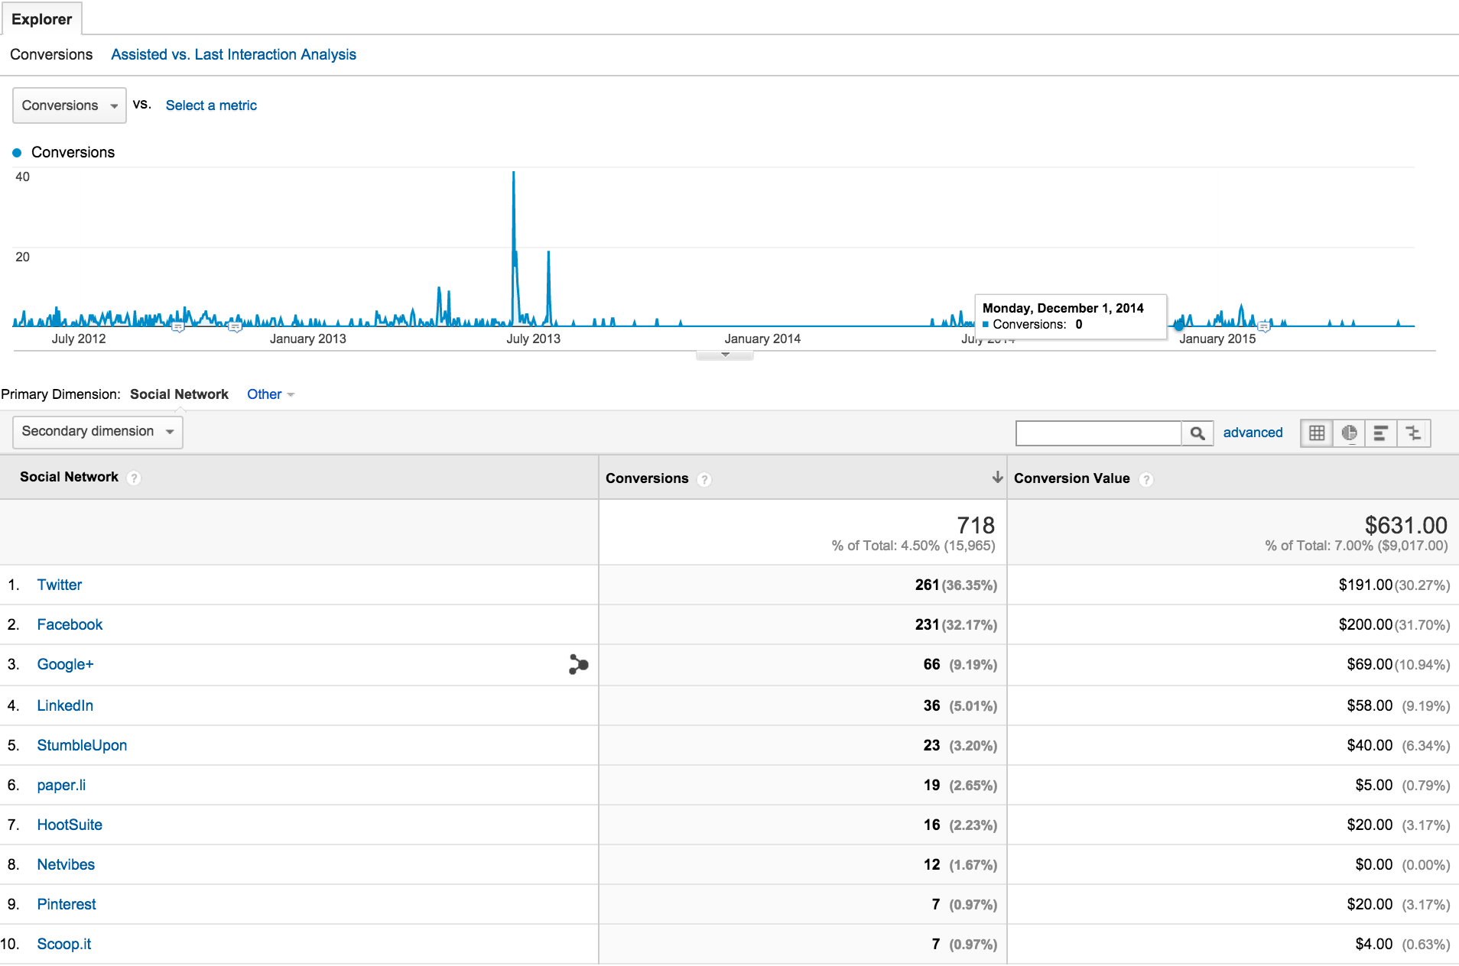Image resolution: width=1459 pixels, height=966 pixels.
Task: Open annotation marker before January 2013
Action: [x=236, y=327]
